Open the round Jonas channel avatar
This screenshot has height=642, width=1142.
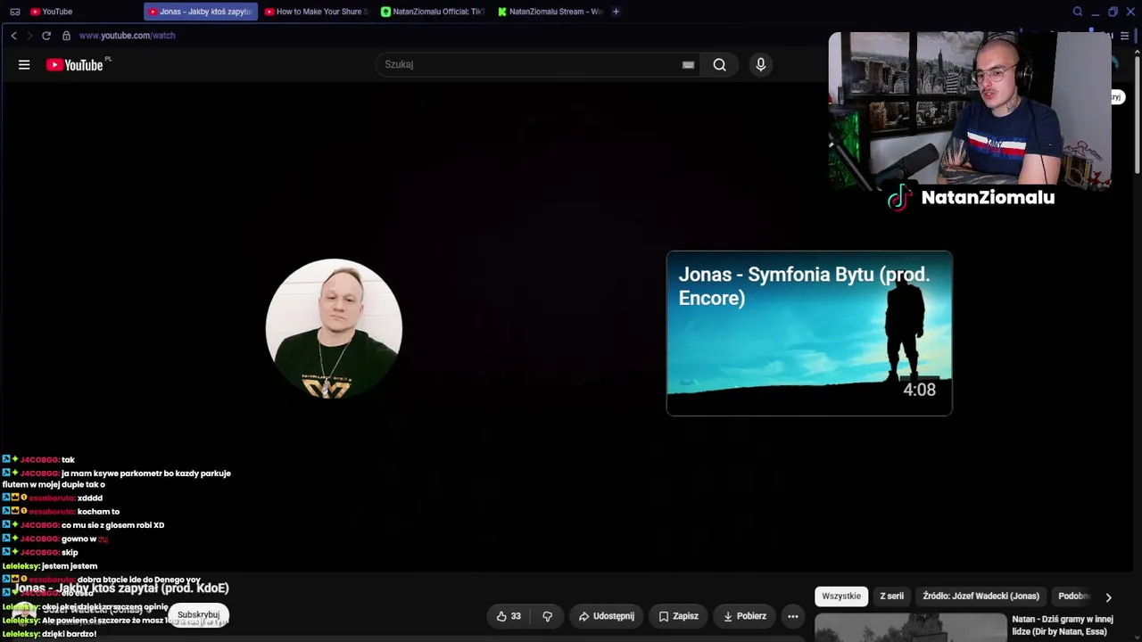point(334,328)
